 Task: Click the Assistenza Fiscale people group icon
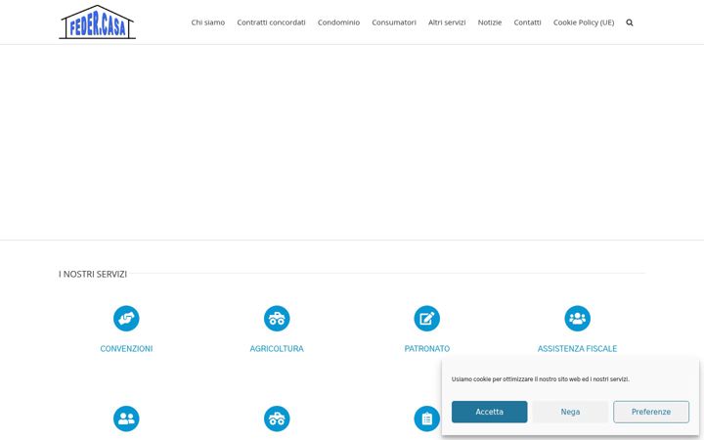click(578, 319)
